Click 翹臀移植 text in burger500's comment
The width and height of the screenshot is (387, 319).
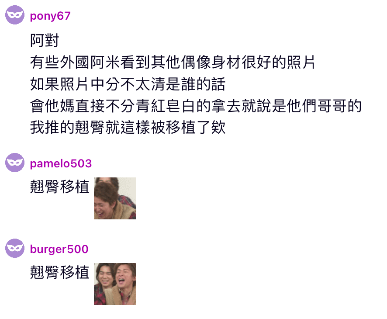point(59,272)
